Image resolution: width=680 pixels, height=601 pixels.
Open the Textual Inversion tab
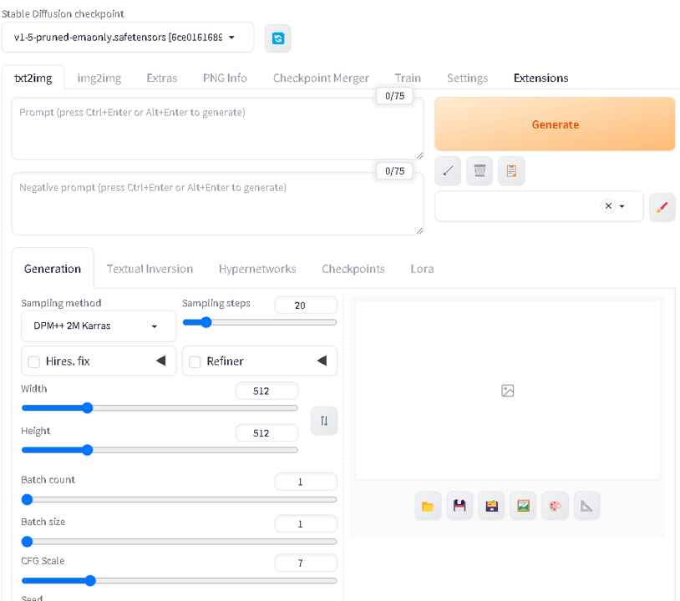[150, 269]
